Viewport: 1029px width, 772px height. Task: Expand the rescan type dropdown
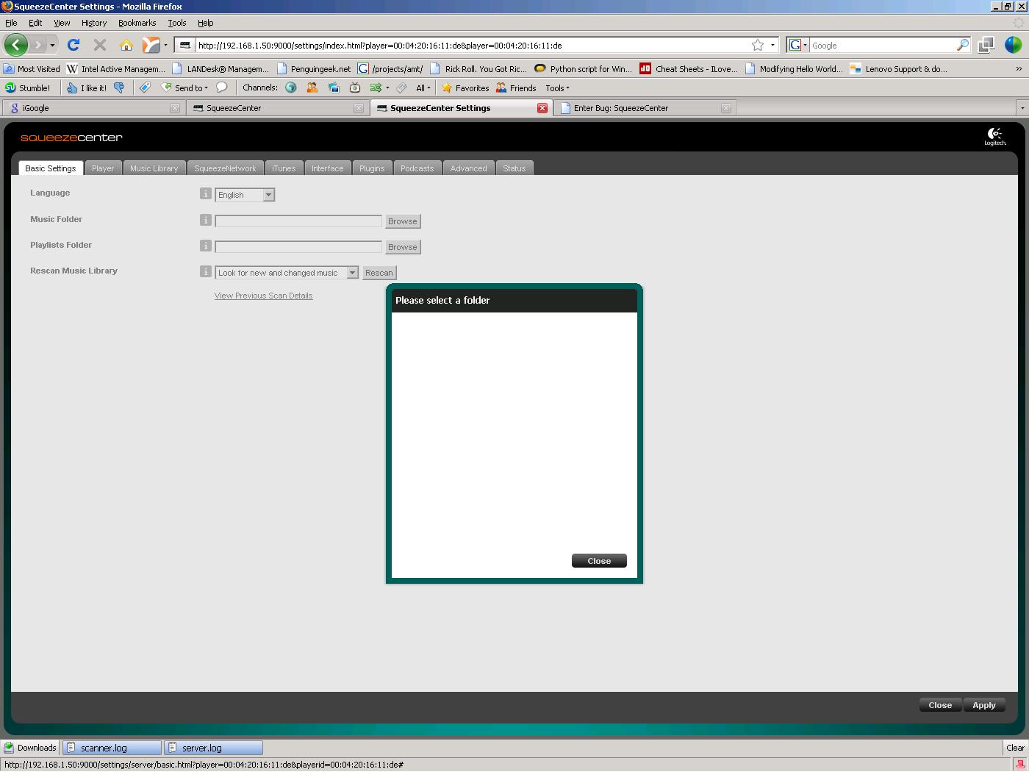(352, 273)
